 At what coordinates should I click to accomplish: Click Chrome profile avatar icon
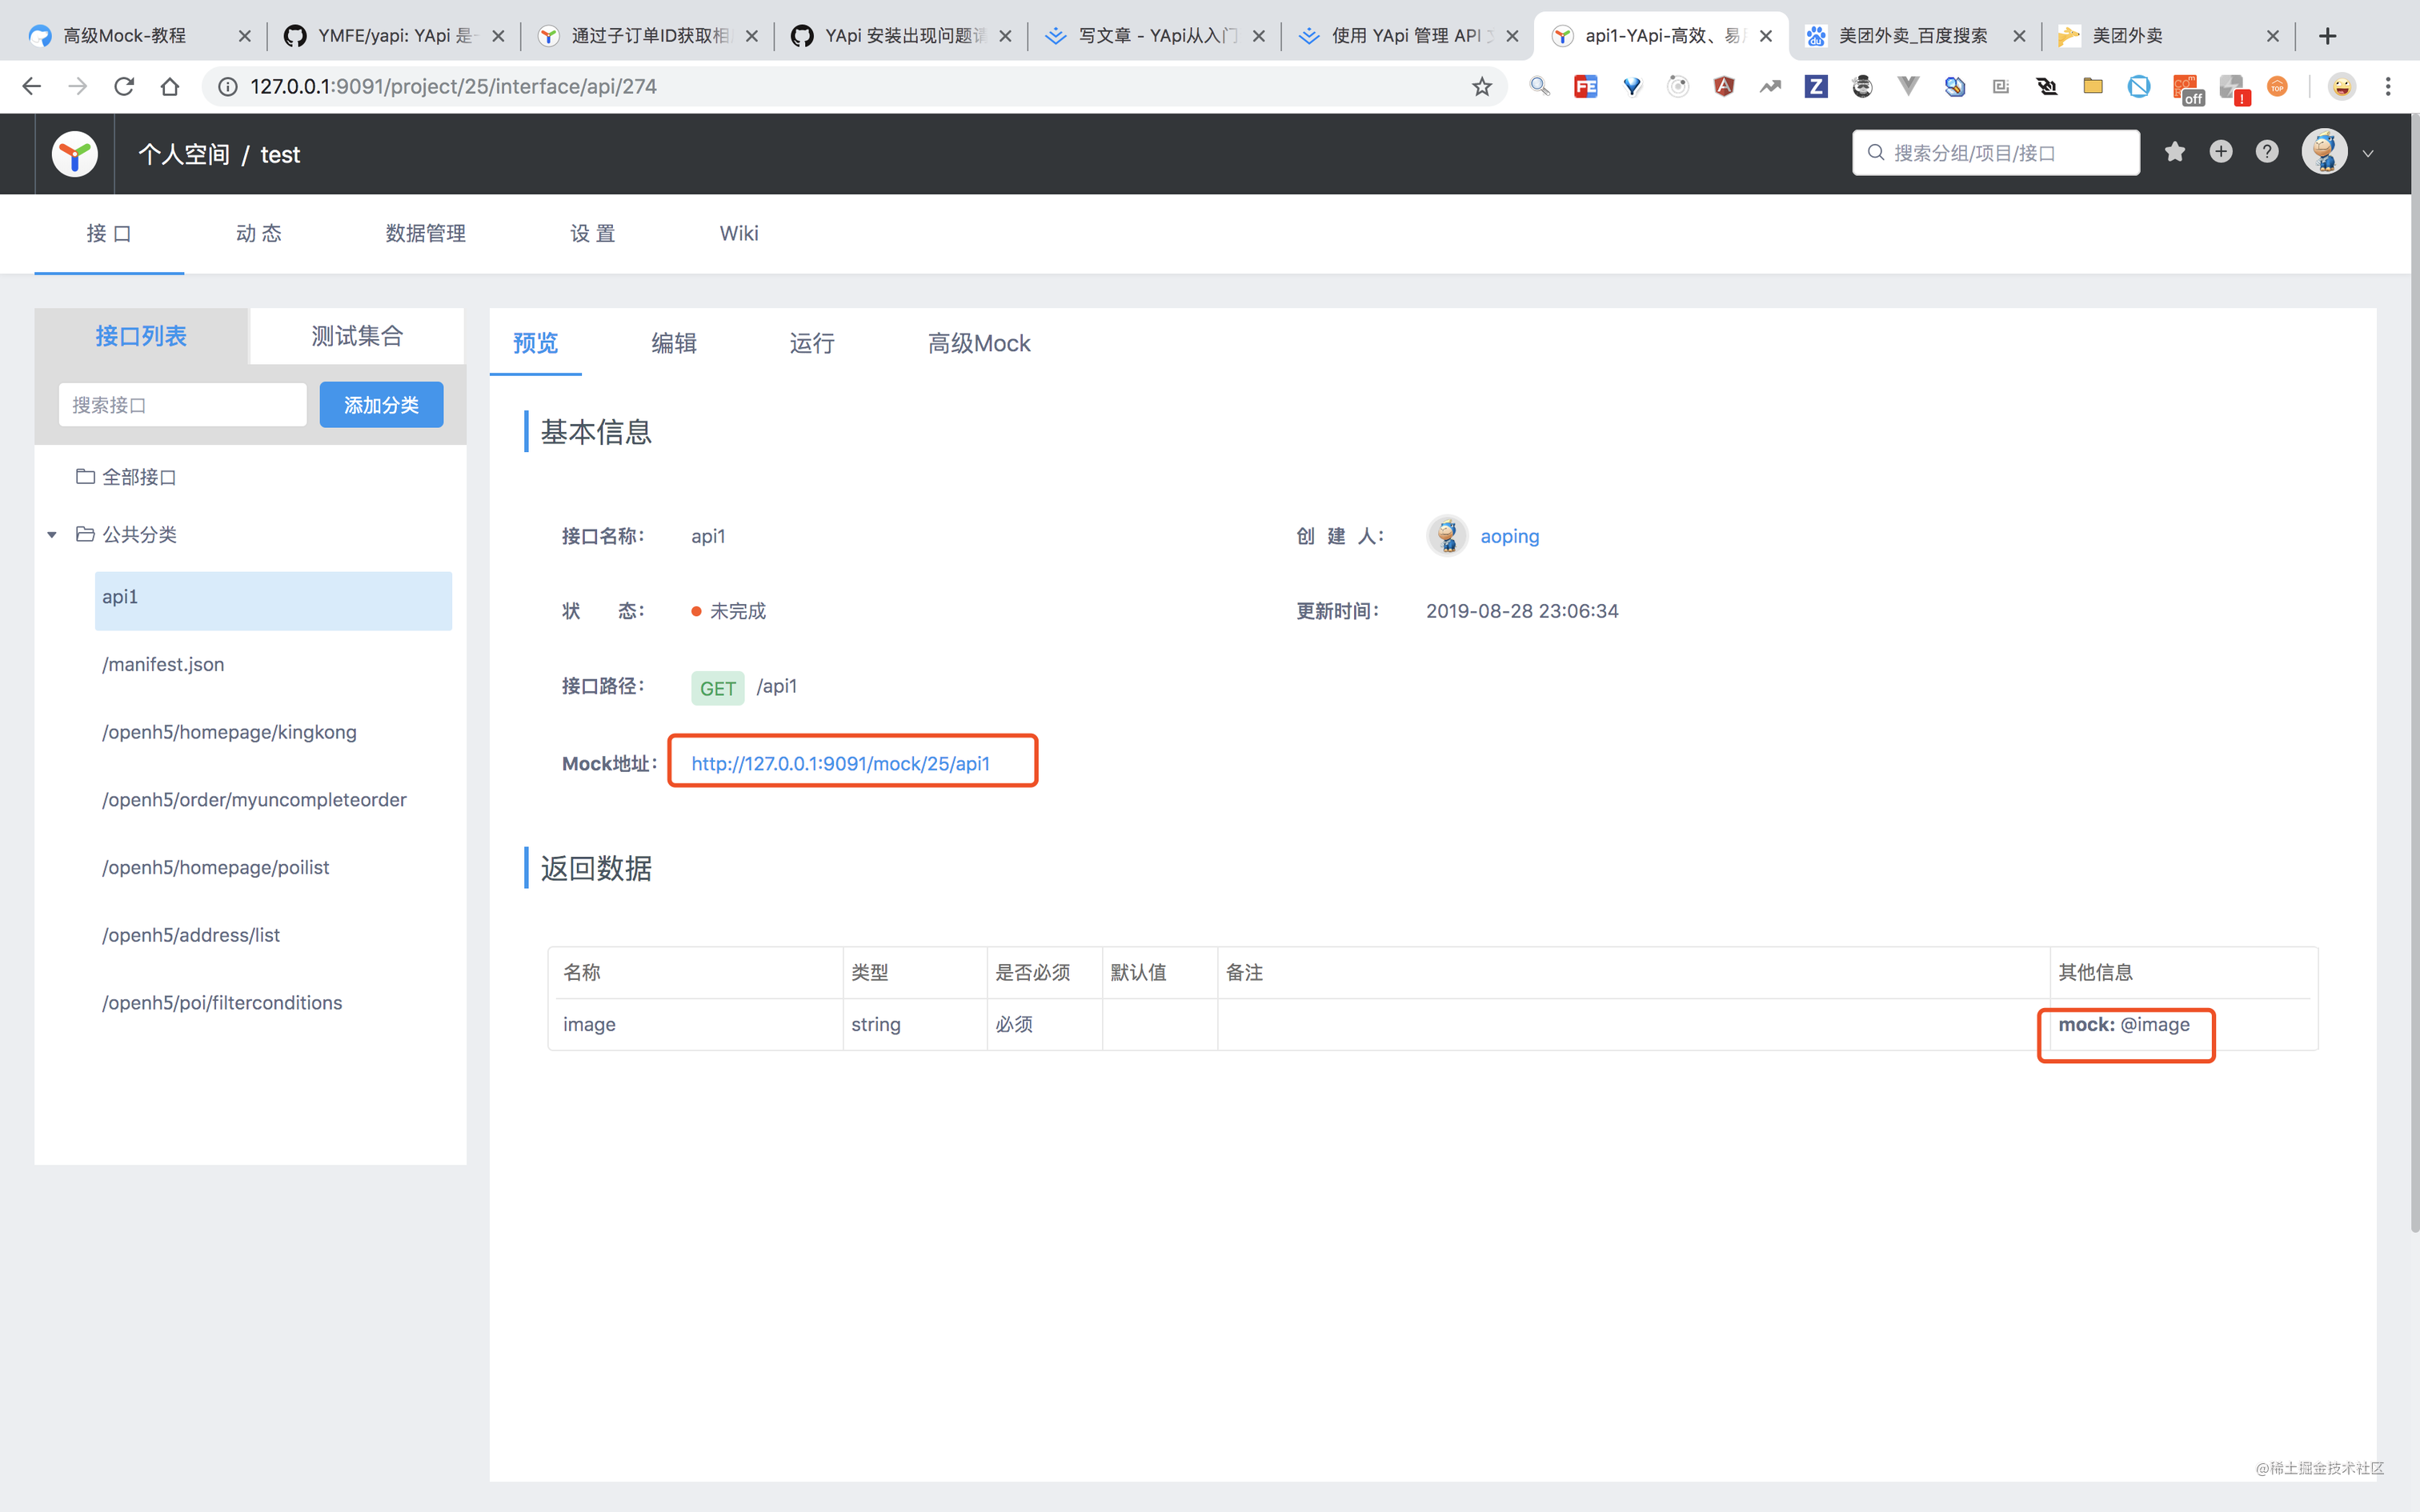coord(2342,87)
